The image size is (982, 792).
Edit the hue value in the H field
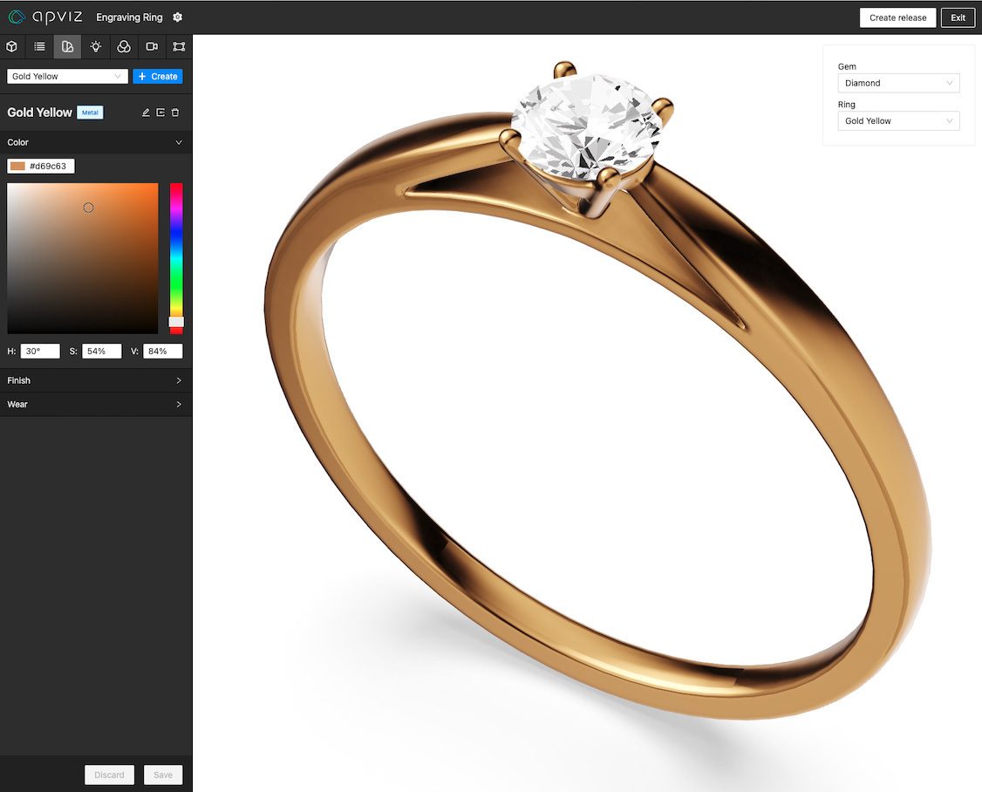coord(39,351)
